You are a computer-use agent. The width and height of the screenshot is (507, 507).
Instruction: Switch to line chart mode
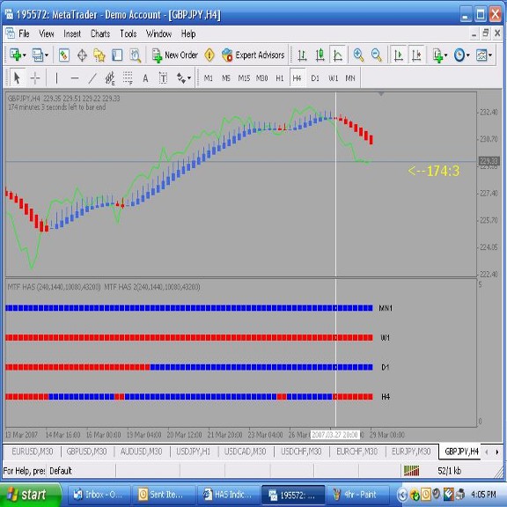[338, 55]
